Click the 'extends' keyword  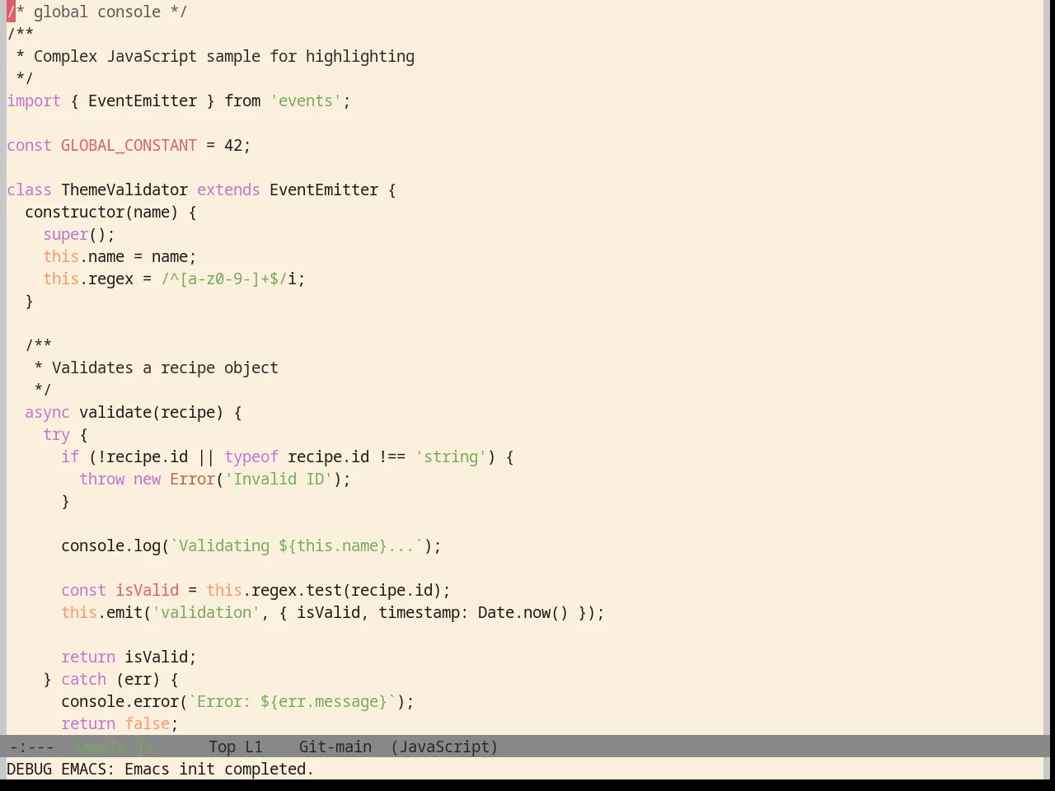[x=228, y=190]
